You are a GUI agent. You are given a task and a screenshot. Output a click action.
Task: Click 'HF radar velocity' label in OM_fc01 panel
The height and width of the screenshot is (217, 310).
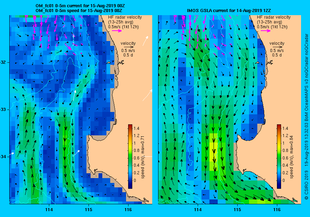click(x=125, y=17)
